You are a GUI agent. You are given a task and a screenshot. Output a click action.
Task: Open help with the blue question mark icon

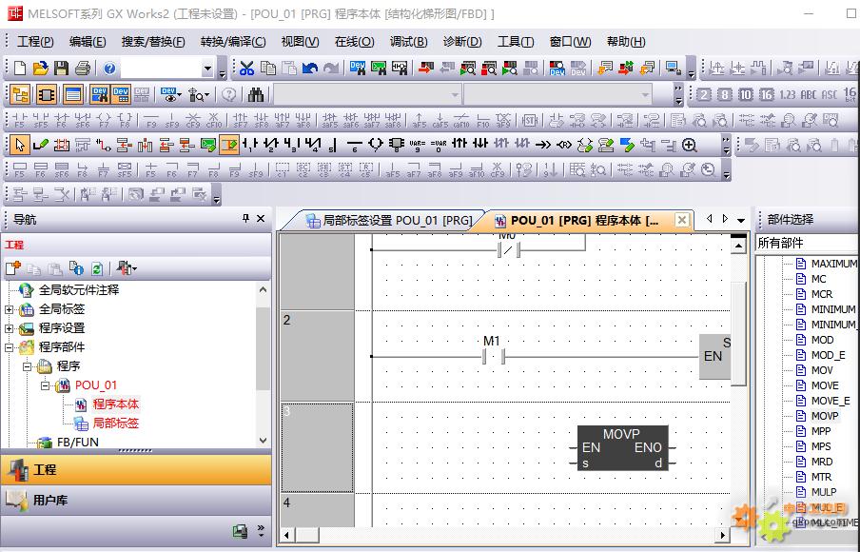109,68
